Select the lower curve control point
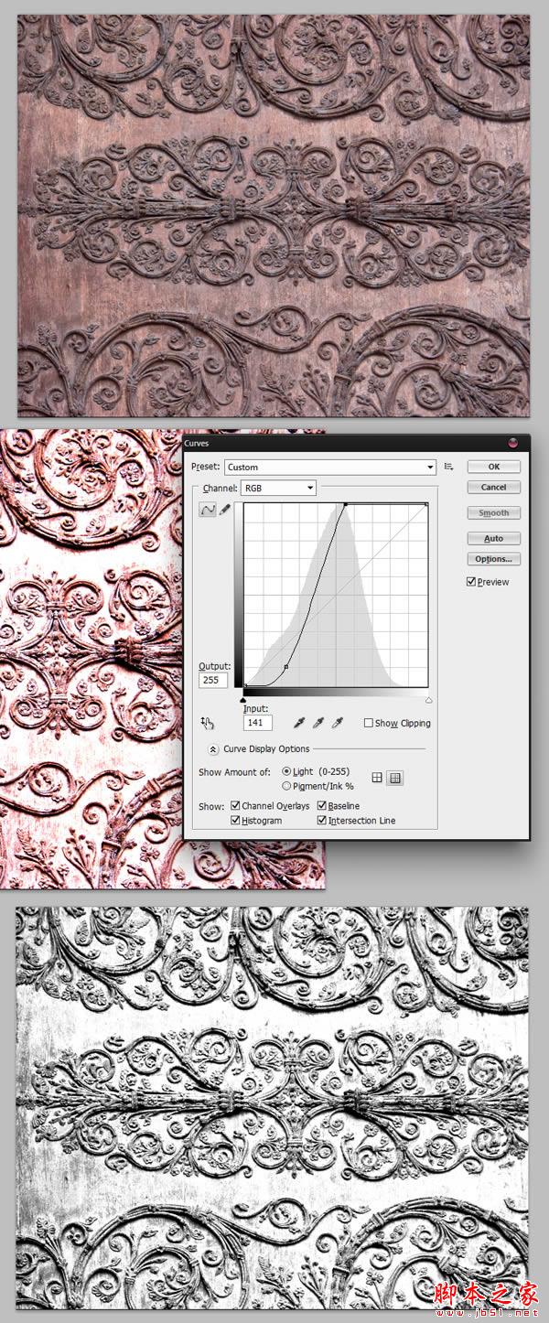Viewport: 549px width, 1323px height. (x=286, y=667)
